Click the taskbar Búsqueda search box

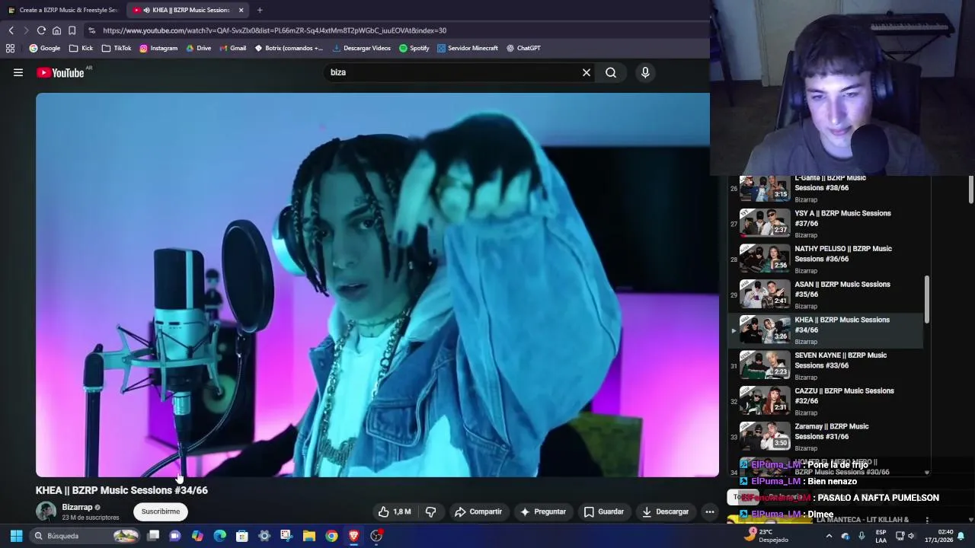(x=86, y=536)
